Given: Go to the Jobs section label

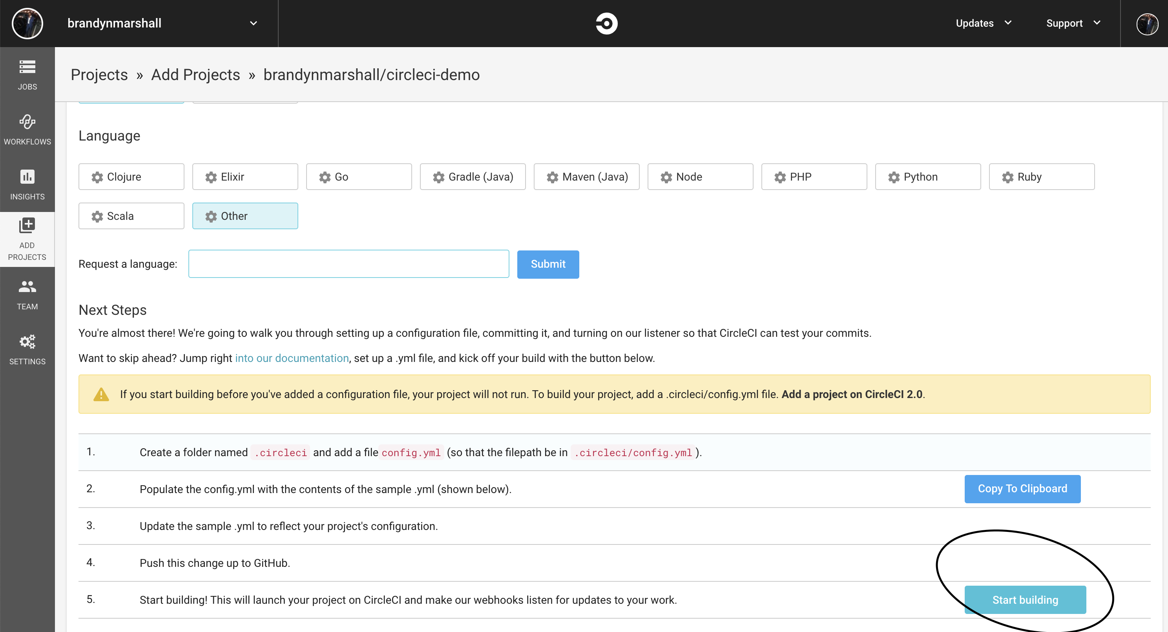Looking at the screenshot, I should tap(27, 87).
